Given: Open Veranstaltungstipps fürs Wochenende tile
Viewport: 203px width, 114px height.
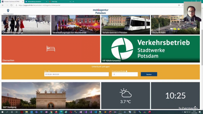Looking at the screenshot, I should (x=76, y=25).
